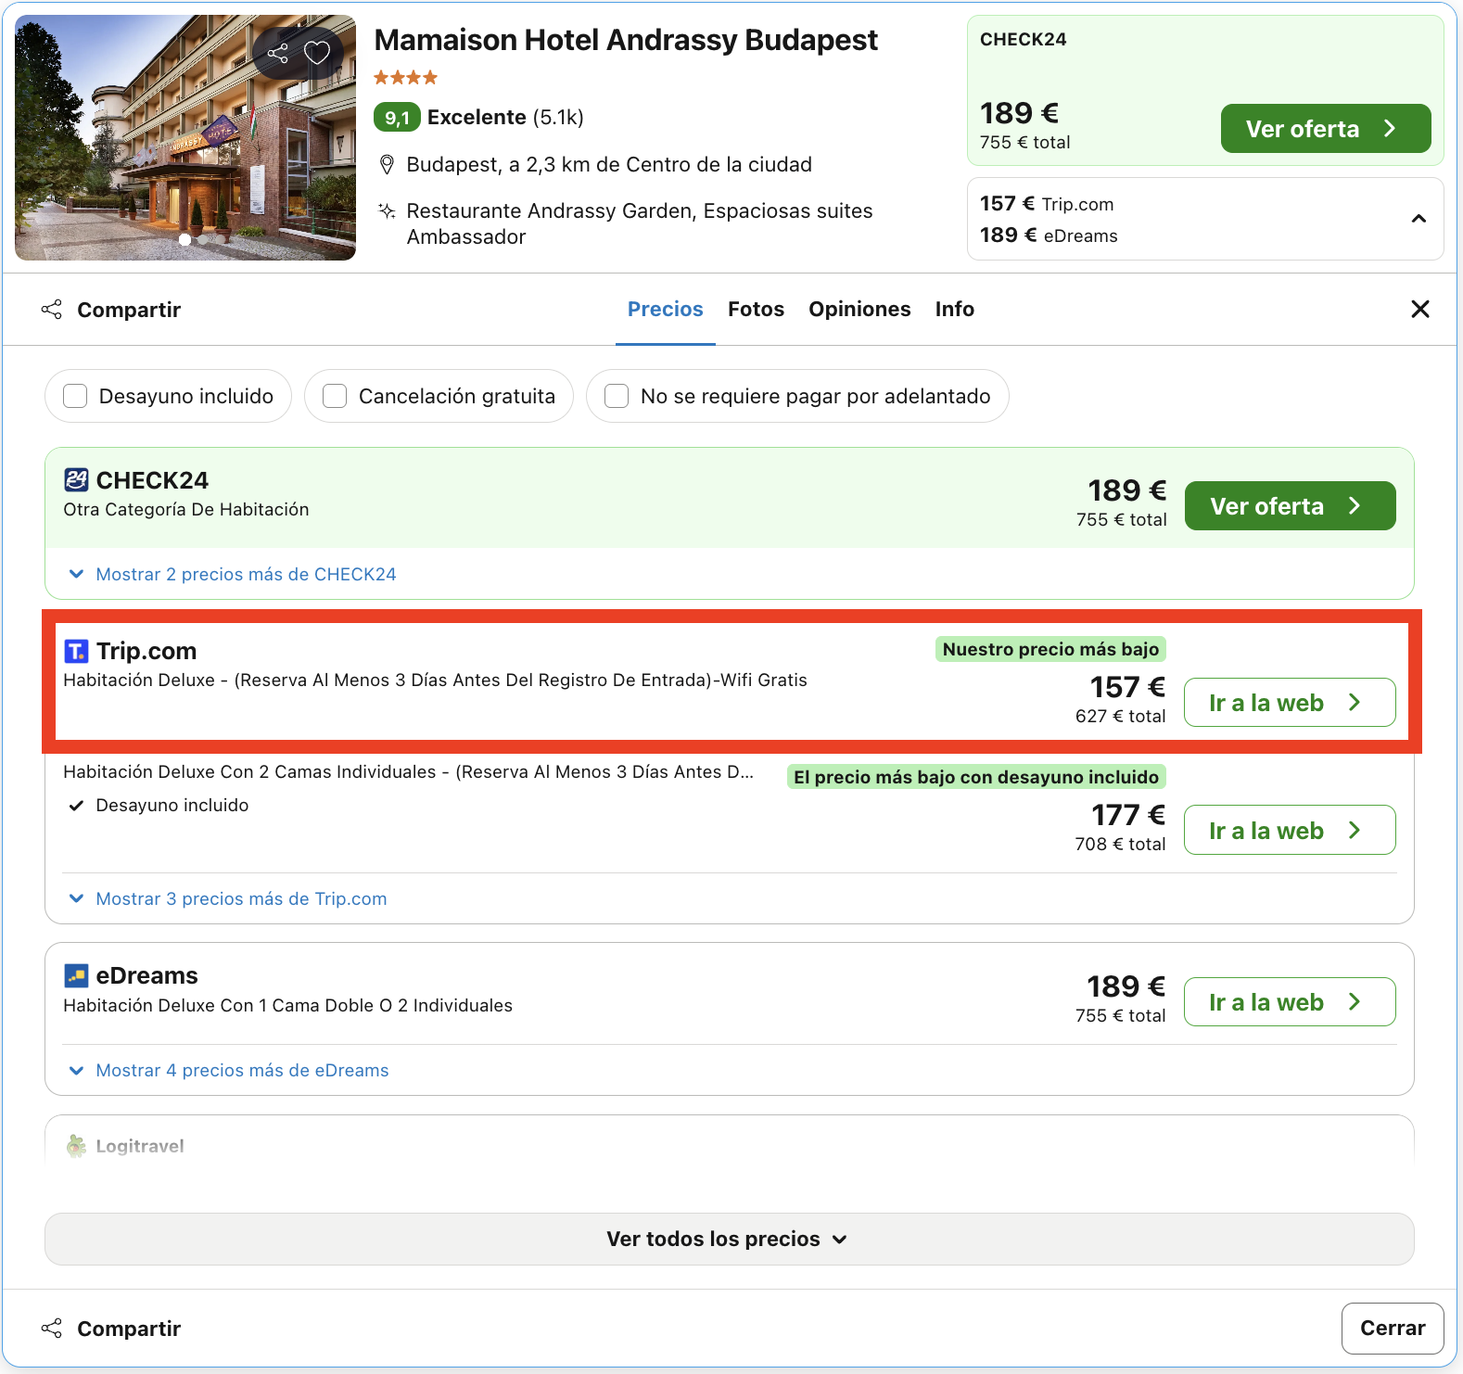This screenshot has width=1463, height=1374.
Task: Open Ver todos los precios dropdown
Action: 729,1239
